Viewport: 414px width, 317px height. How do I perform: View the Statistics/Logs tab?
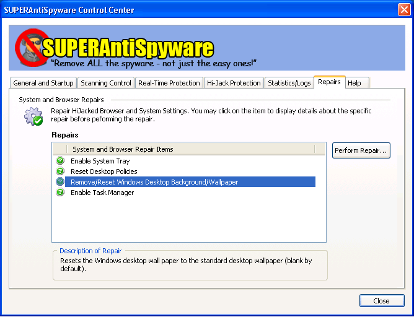click(x=289, y=83)
